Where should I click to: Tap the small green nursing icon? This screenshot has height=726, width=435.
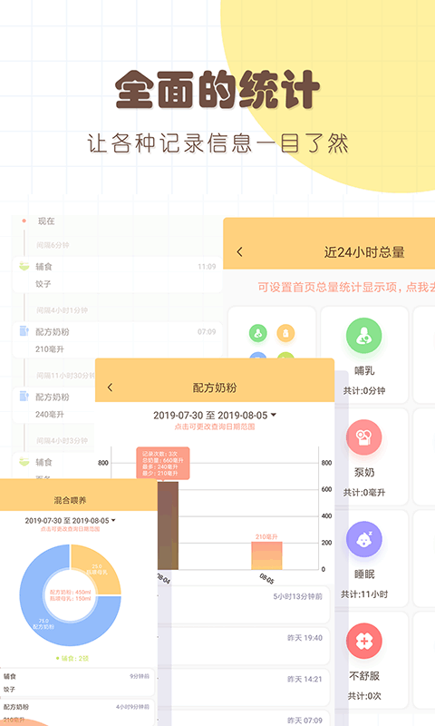point(258,333)
